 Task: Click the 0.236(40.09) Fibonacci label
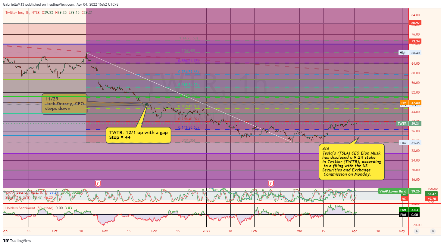click(189, 119)
